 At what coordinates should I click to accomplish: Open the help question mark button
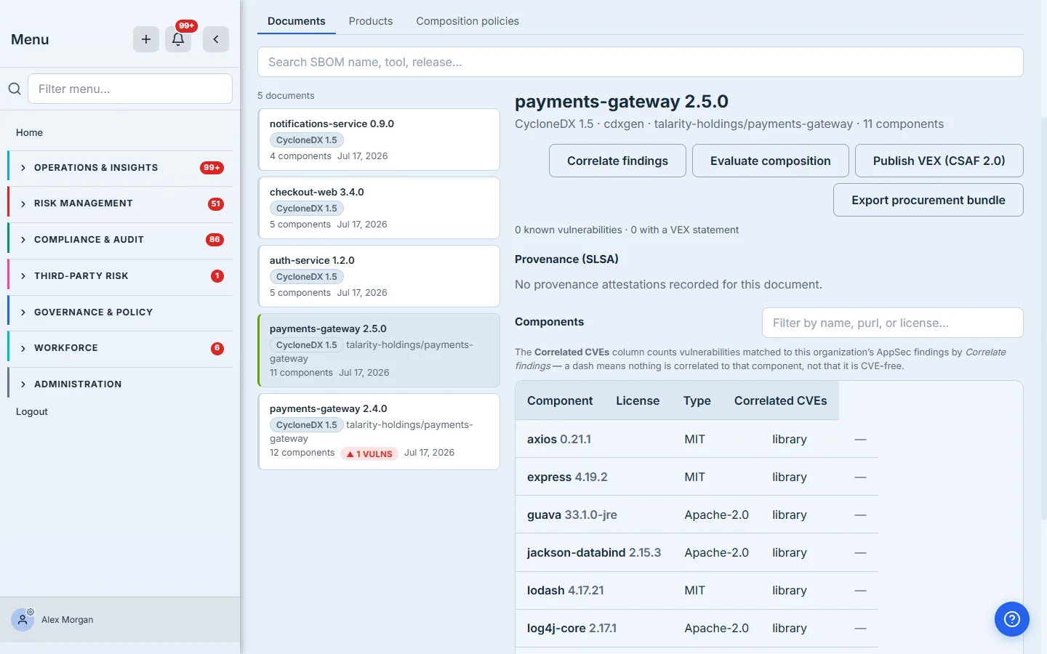[1012, 619]
